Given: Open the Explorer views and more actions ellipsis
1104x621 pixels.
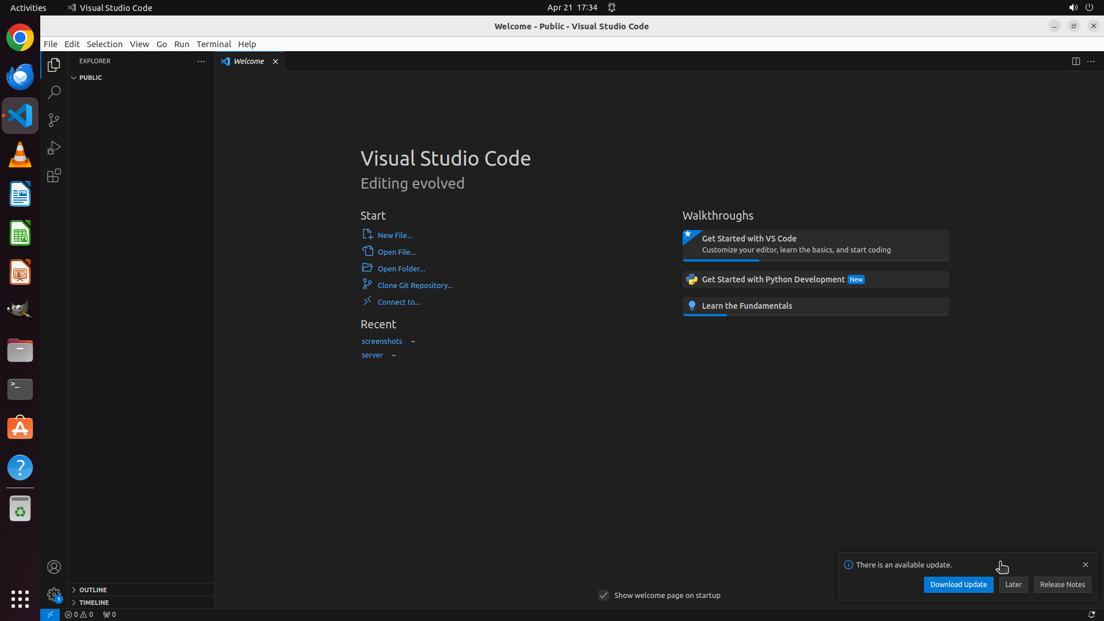Looking at the screenshot, I should 201,61.
